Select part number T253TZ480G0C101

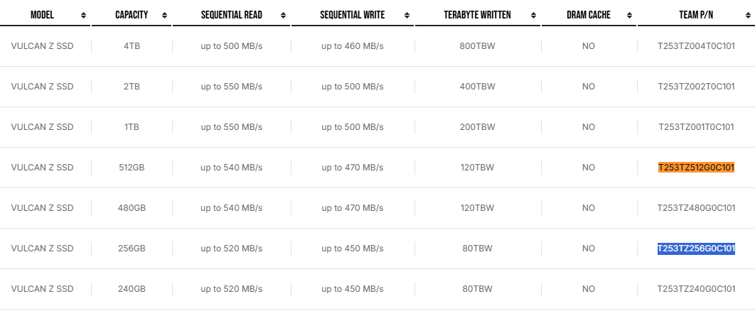click(696, 208)
